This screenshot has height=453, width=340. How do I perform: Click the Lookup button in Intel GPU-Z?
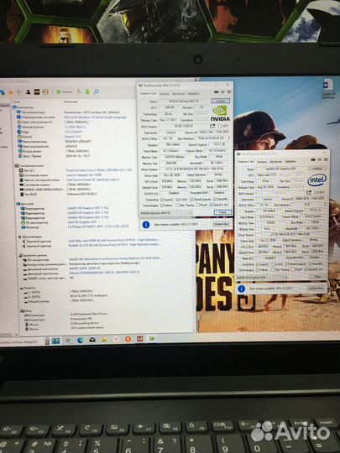316,169
